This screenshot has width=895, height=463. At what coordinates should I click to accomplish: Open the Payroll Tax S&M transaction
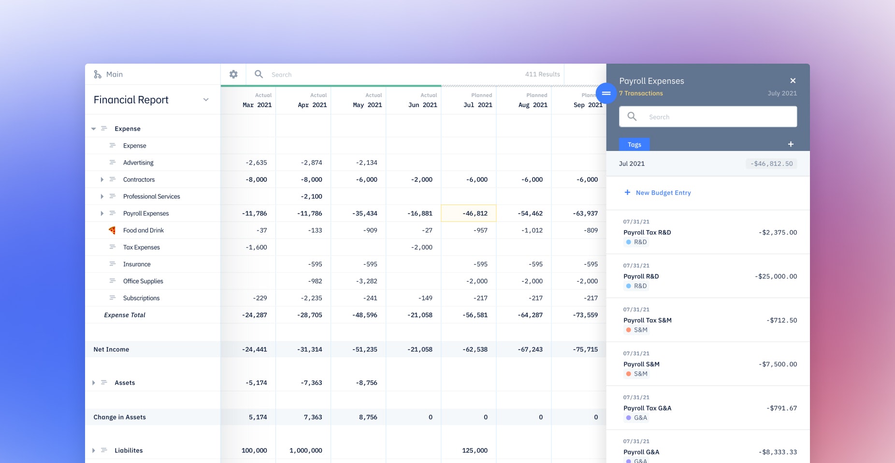[708, 320]
